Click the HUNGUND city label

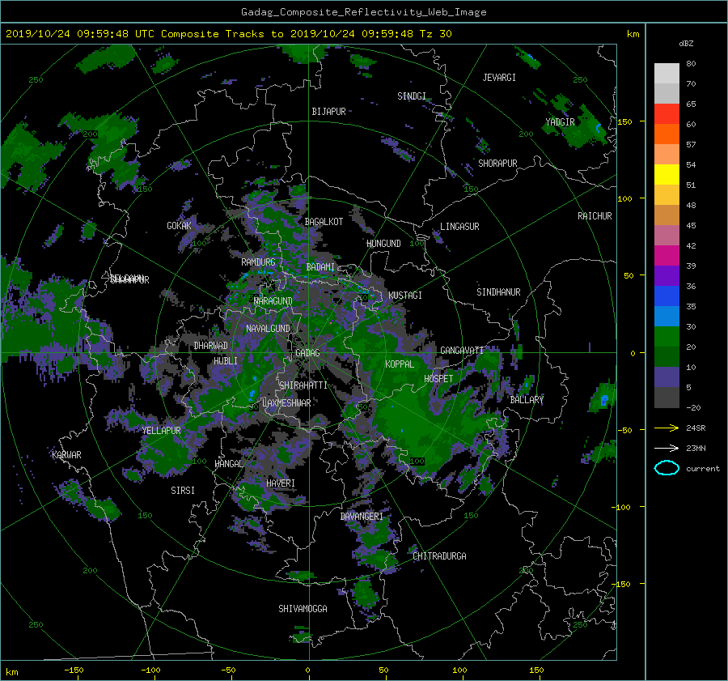(x=383, y=244)
